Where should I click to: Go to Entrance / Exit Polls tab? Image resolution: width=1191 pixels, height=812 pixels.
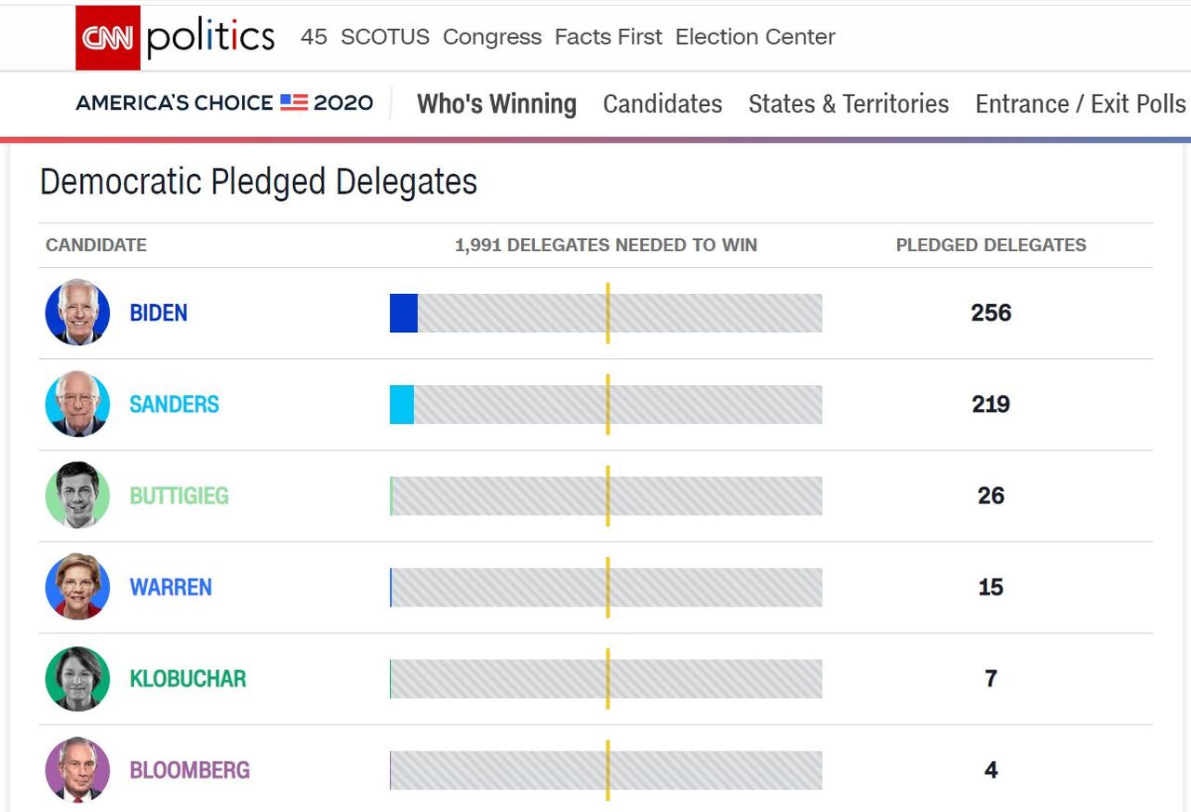click(x=1080, y=103)
